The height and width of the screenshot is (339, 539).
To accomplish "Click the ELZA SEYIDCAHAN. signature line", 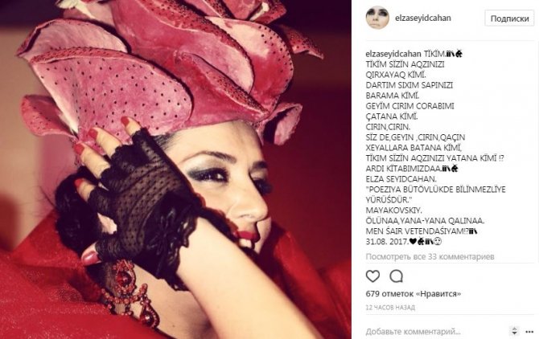I will (401, 179).
